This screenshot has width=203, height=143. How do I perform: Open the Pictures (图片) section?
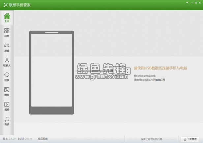[x=7, y=92]
